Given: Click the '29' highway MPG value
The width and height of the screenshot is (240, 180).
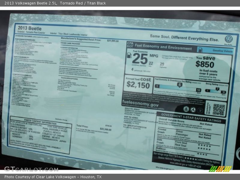Looking at the screenshot, I should coord(162,64).
